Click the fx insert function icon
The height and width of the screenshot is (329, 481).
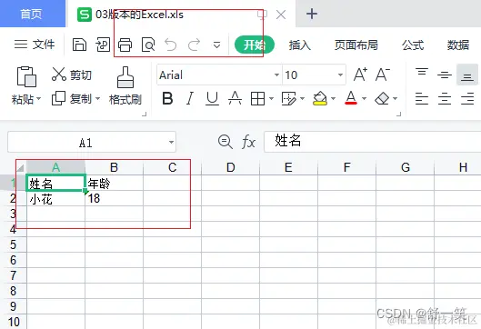click(248, 143)
